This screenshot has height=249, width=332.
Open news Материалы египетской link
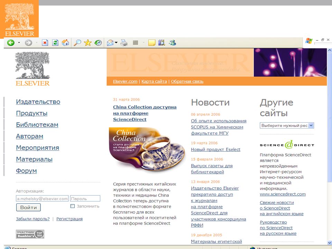click(x=216, y=241)
